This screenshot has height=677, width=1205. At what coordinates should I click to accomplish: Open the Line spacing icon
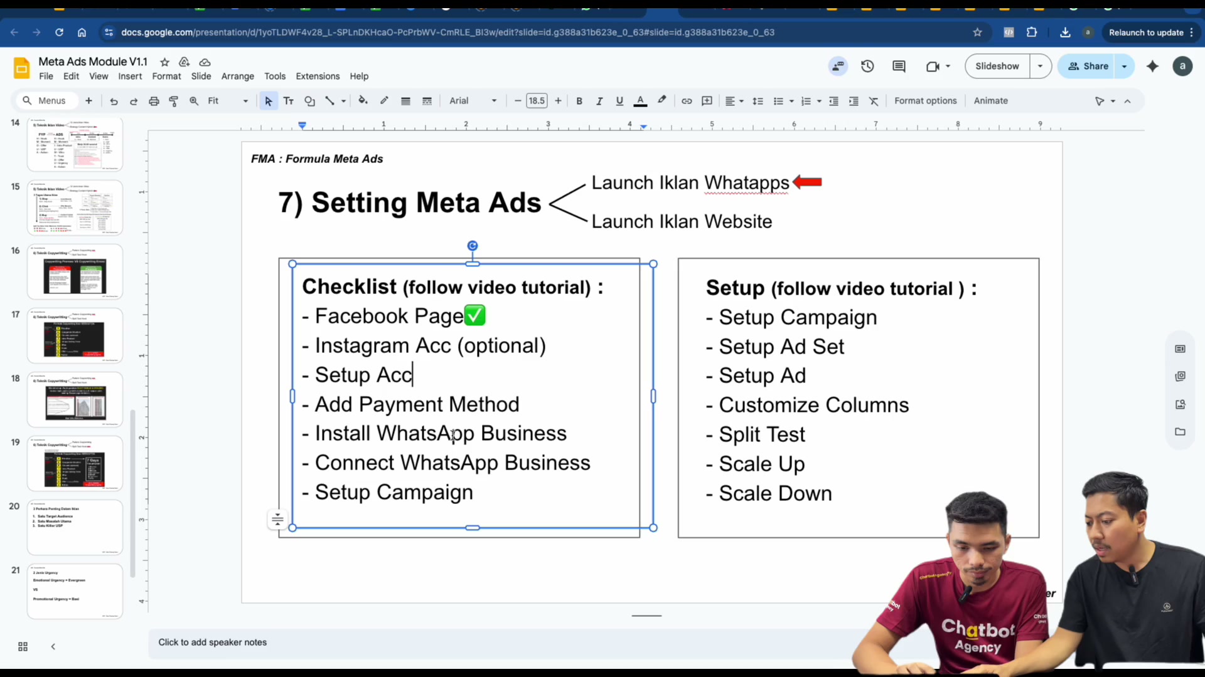click(x=758, y=101)
